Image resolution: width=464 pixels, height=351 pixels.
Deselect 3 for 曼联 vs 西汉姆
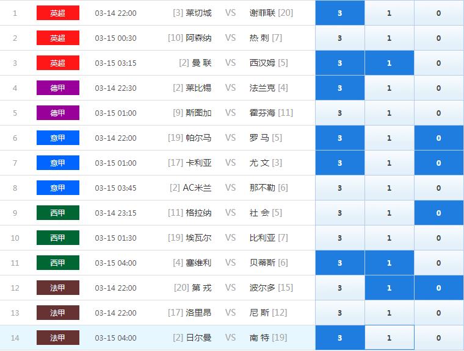click(339, 63)
